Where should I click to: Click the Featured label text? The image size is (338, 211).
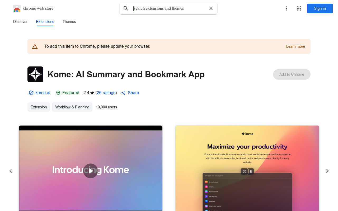pos(71,93)
